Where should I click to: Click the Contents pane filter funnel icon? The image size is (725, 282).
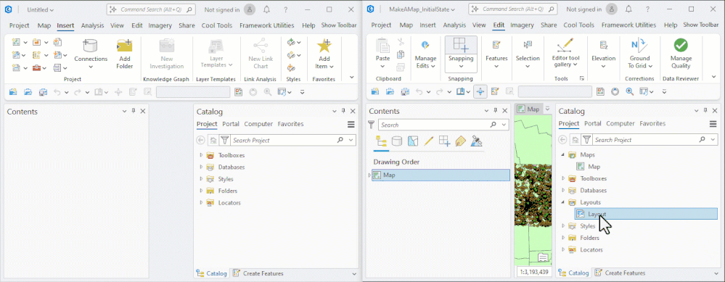(372, 125)
